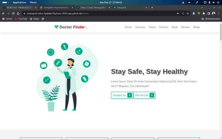Click the Contact Us button
Screen dimensions: 222x139
[122, 95]
